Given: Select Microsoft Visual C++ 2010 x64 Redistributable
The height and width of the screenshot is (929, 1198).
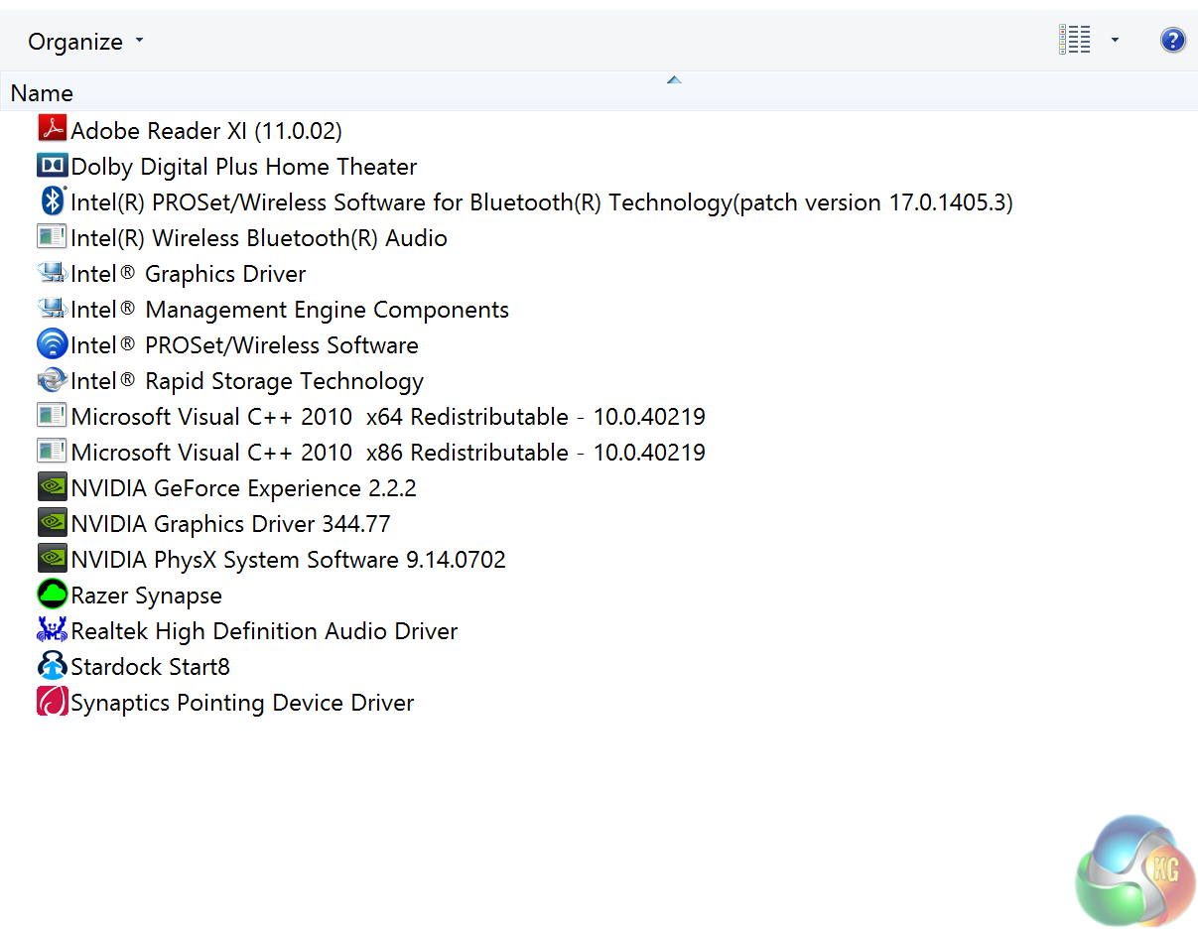Looking at the screenshot, I should coord(387,417).
